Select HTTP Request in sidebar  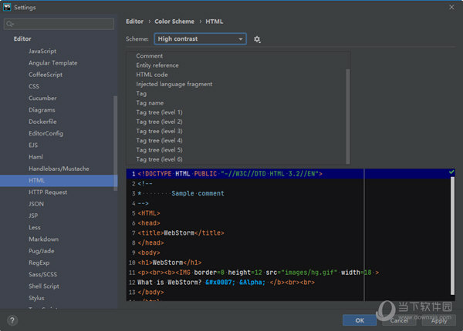(x=48, y=192)
